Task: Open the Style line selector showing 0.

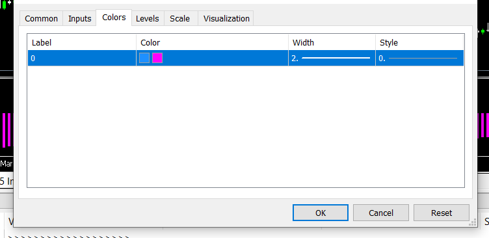Action: click(419, 58)
